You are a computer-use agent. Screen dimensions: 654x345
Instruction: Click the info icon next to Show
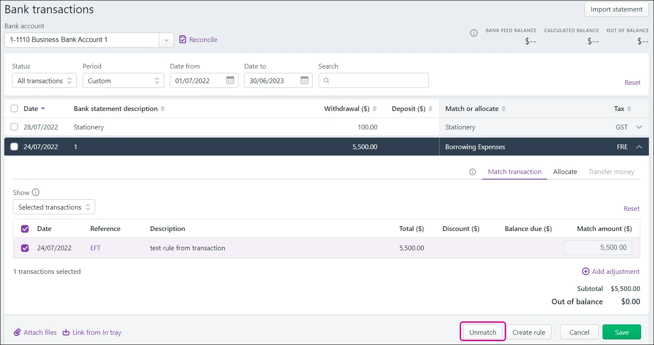[36, 192]
